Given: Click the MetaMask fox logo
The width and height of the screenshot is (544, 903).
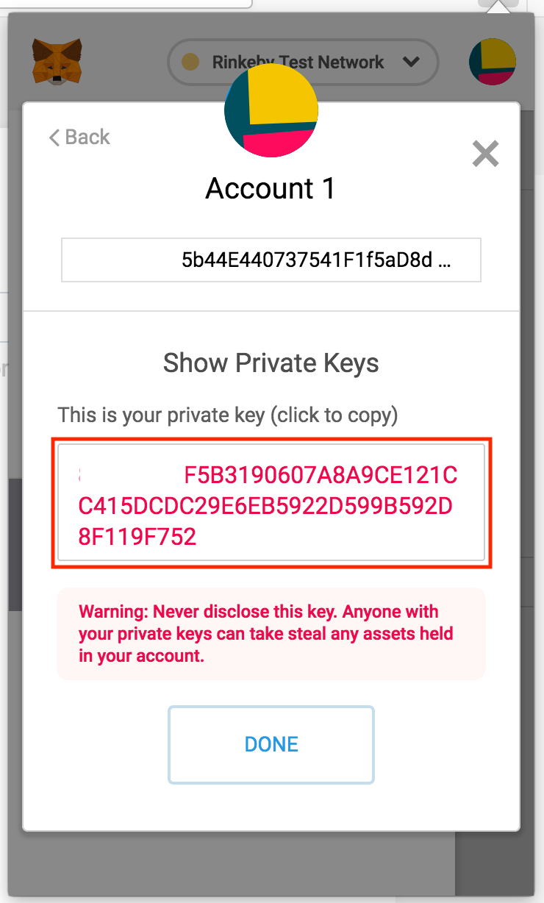Looking at the screenshot, I should [x=57, y=63].
